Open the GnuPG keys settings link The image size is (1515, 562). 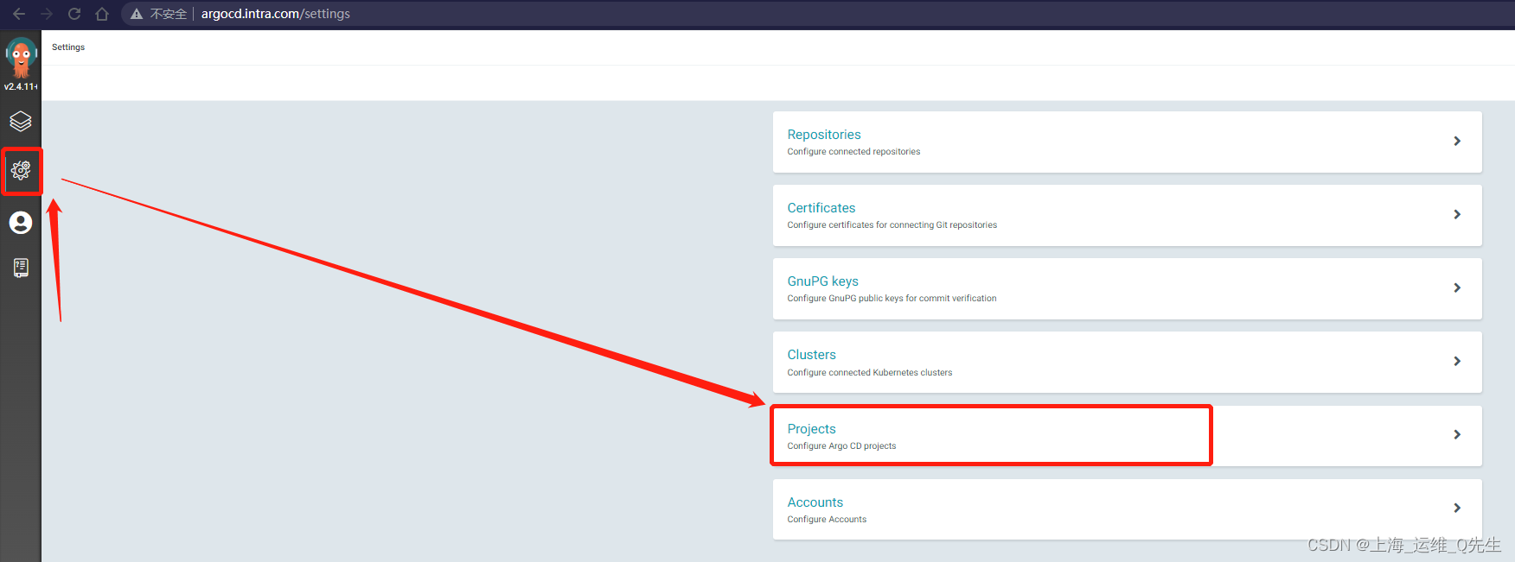coord(823,281)
